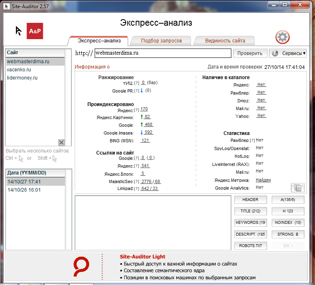Open Яндекс.Картинки value 82

(147, 117)
